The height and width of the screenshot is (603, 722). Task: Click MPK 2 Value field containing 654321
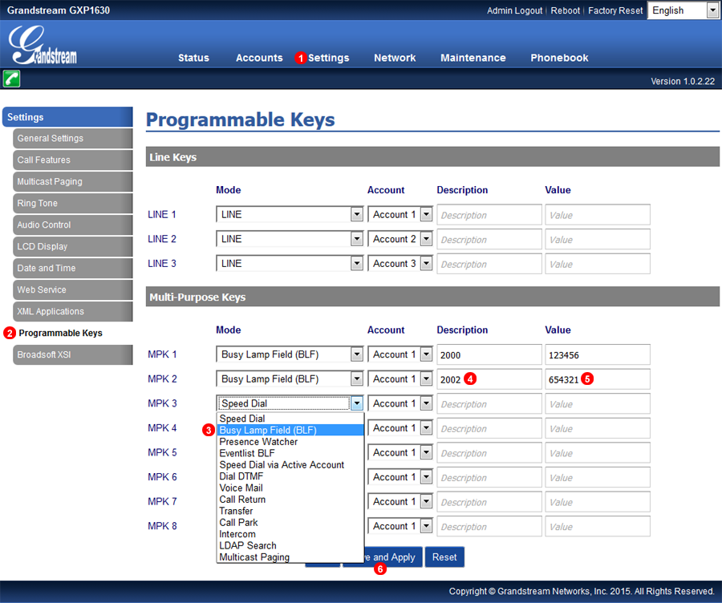coord(598,379)
